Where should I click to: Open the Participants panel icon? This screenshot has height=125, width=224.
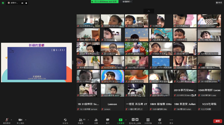point(81,120)
